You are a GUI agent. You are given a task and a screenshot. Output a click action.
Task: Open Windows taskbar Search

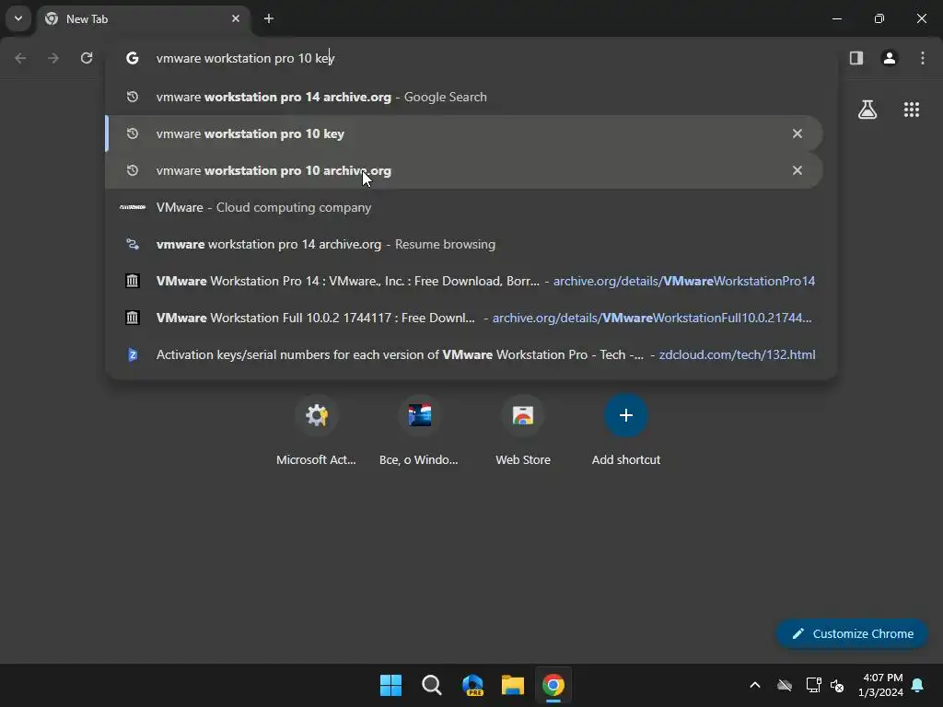[x=431, y=685]
